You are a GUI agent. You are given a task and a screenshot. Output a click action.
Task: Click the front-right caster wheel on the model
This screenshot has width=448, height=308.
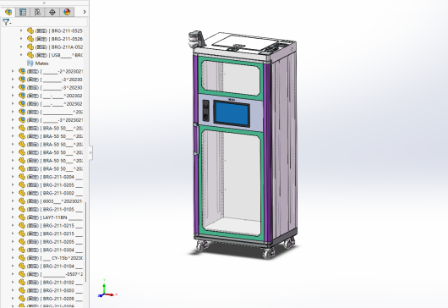tap(268, 253)
